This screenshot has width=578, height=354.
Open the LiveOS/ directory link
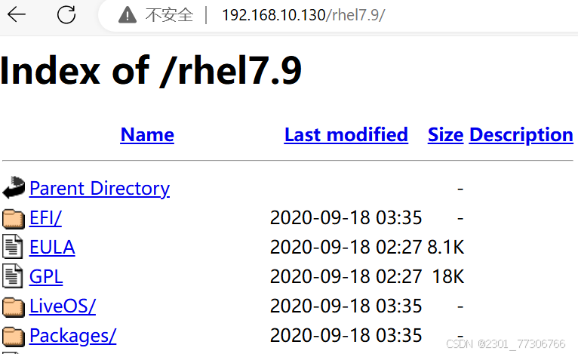(x=63, y=306)
